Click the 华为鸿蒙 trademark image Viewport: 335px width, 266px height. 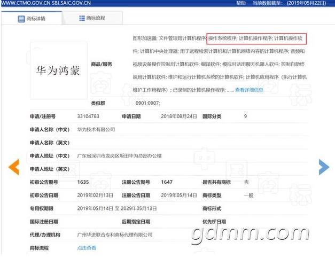[x=59, y=71]
